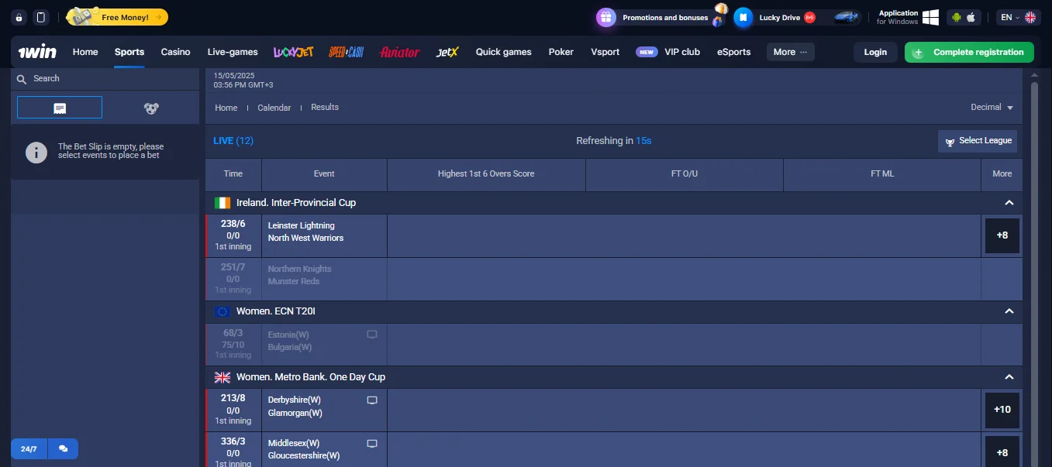
Task: Open the 24/7 support button
Action: coord(29,448)
